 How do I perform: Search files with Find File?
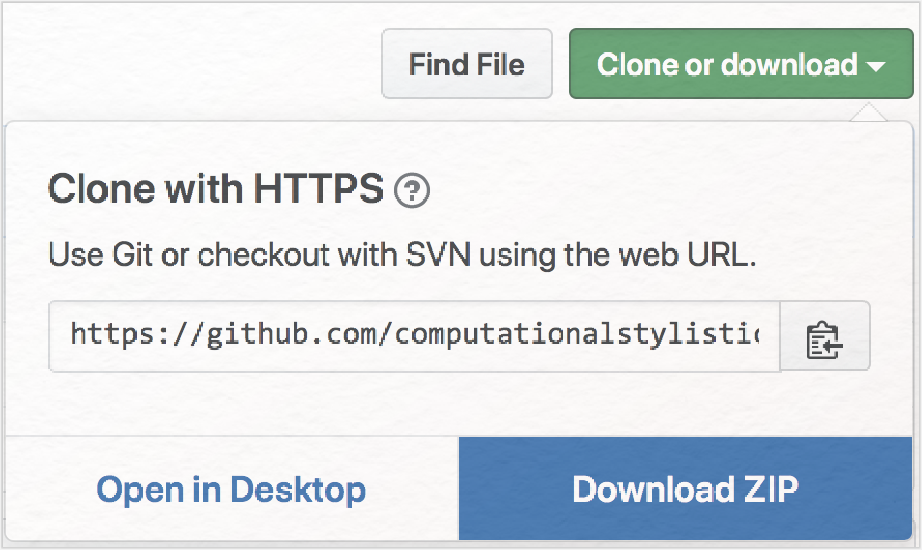coord(468,64)
